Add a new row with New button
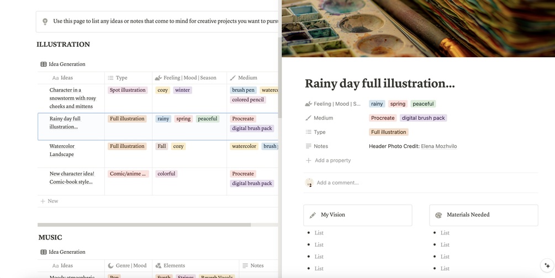Viewport: 555px width, 278px height. [49, 201]
